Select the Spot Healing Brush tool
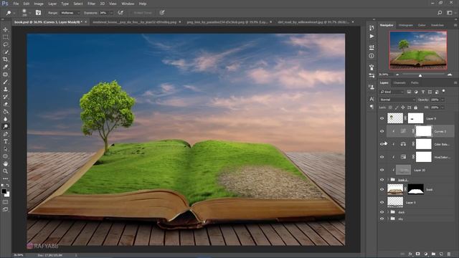Screen dimensions: 459x258 [5, 75]
